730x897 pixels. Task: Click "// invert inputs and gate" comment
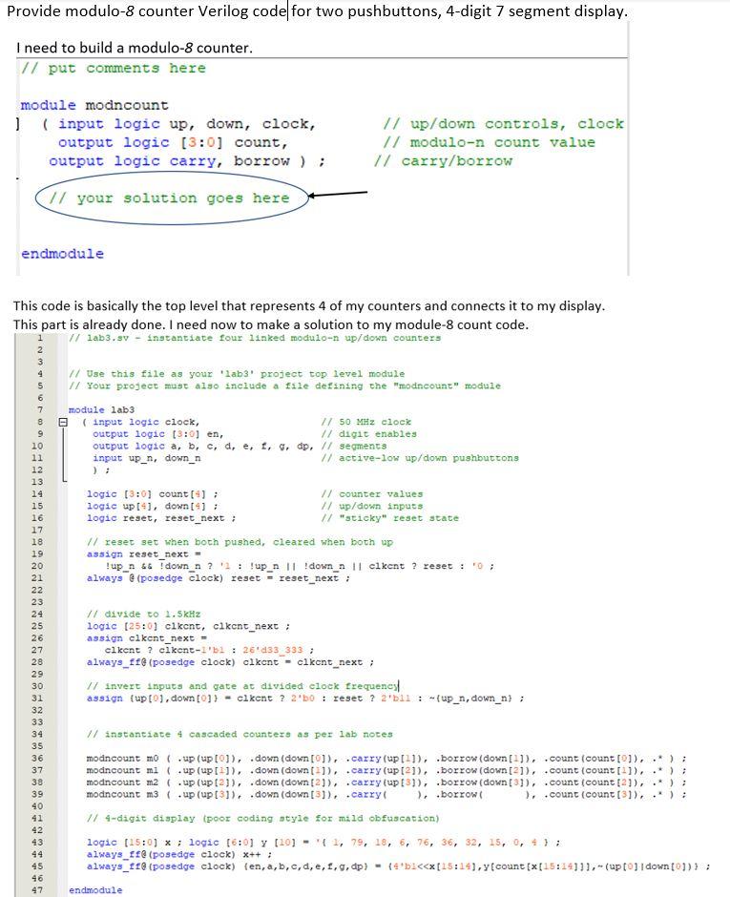tap(242, 686)
